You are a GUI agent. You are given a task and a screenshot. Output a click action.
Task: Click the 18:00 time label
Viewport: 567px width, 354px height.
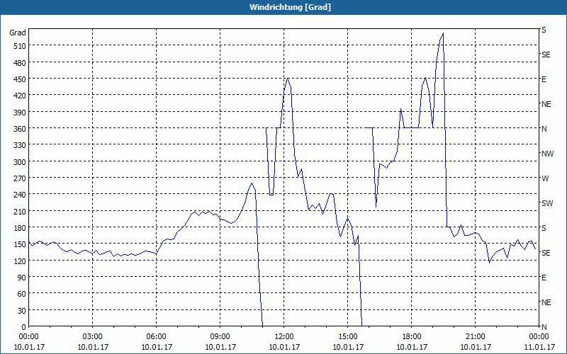(x=412, y=337)
